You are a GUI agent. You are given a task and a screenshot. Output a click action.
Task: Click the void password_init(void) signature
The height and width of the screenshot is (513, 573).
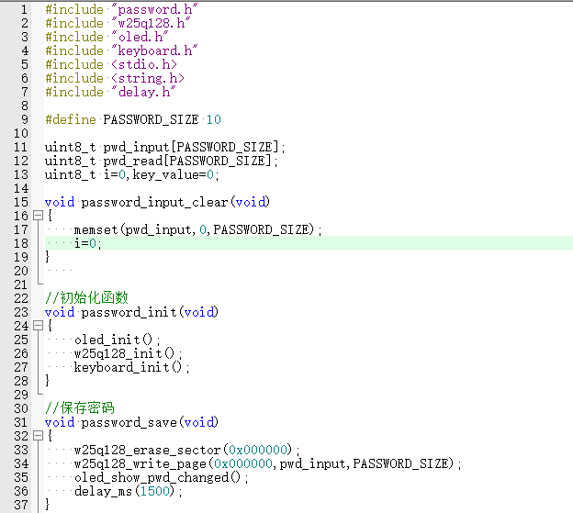[x=131, y=313]
